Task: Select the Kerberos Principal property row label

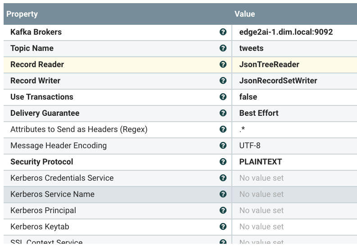Action: pos(43,210)
